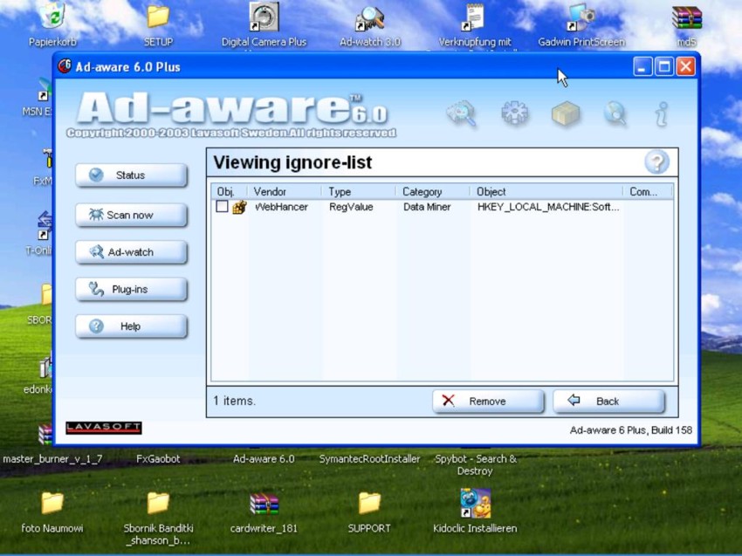Select the md5 archive icon

click(x=687, y=18)
